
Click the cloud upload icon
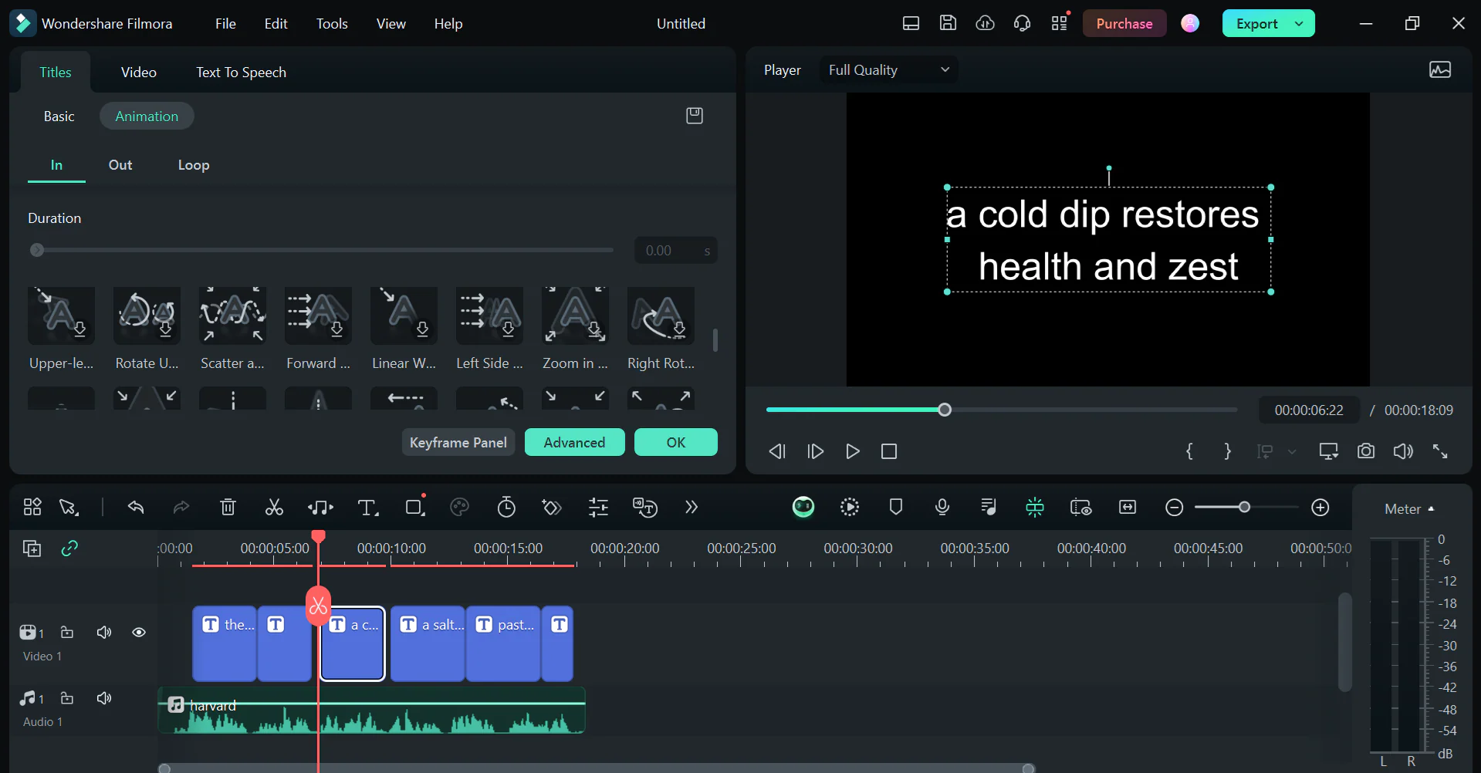point(985,23)
